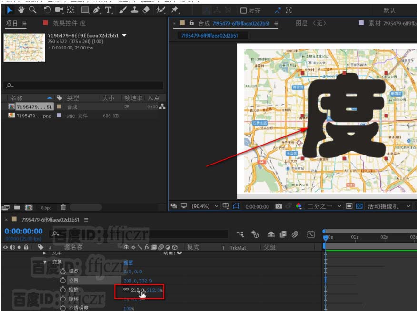Toggle scale constrain proportions link

tap(126, 290)
